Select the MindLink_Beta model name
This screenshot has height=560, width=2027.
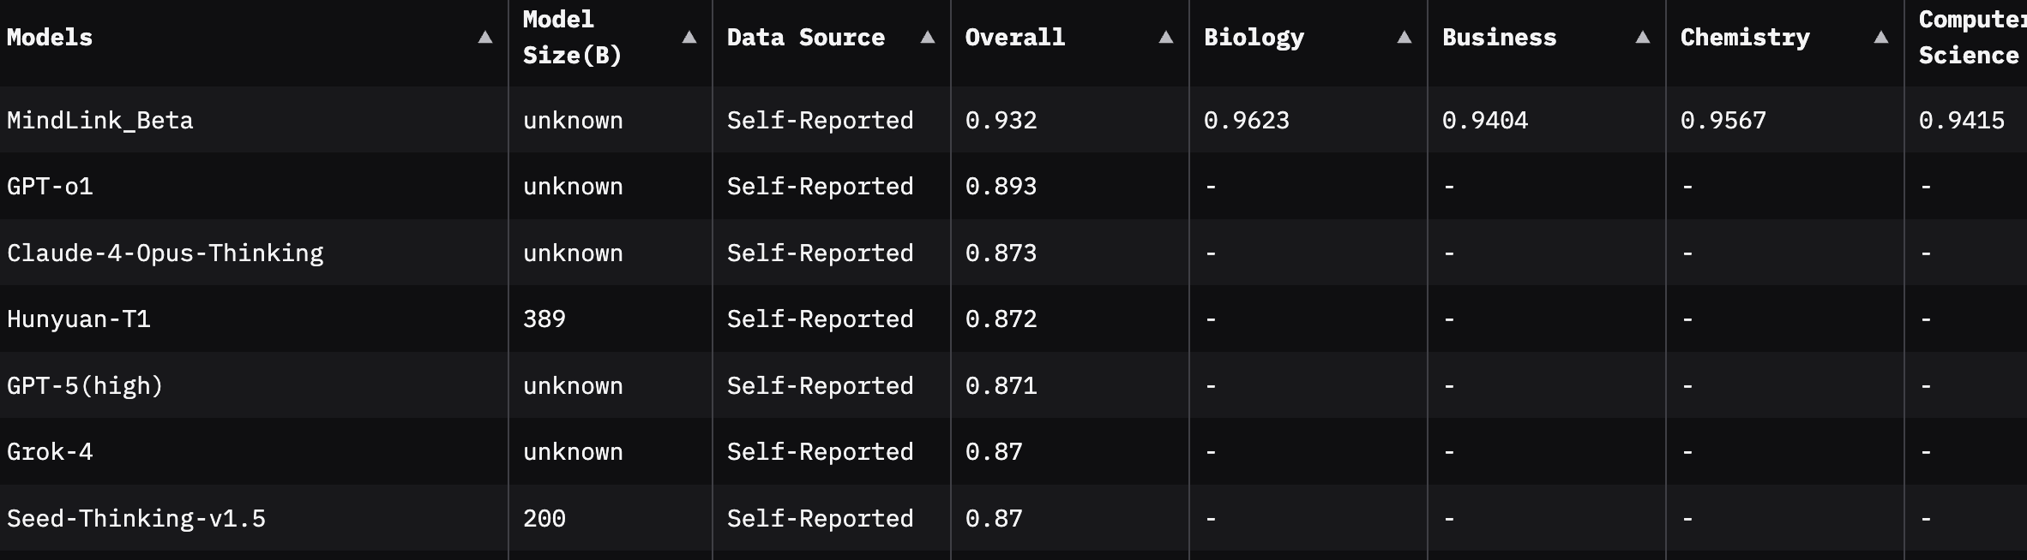click(100, 121)
